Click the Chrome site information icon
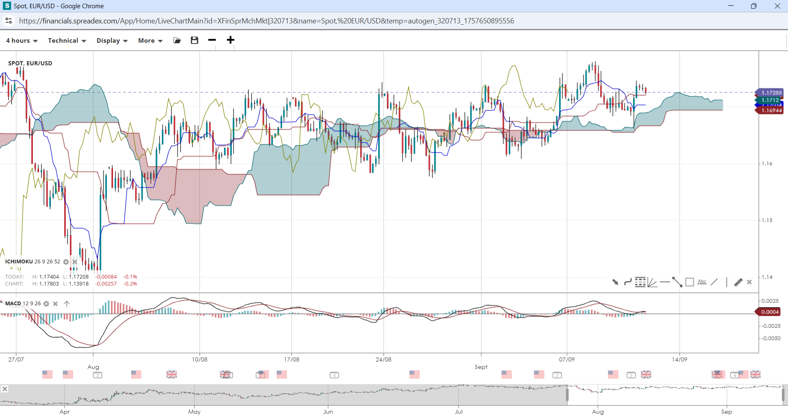The width and height of the screenshot is (788, 417). (x=9, y=21)
